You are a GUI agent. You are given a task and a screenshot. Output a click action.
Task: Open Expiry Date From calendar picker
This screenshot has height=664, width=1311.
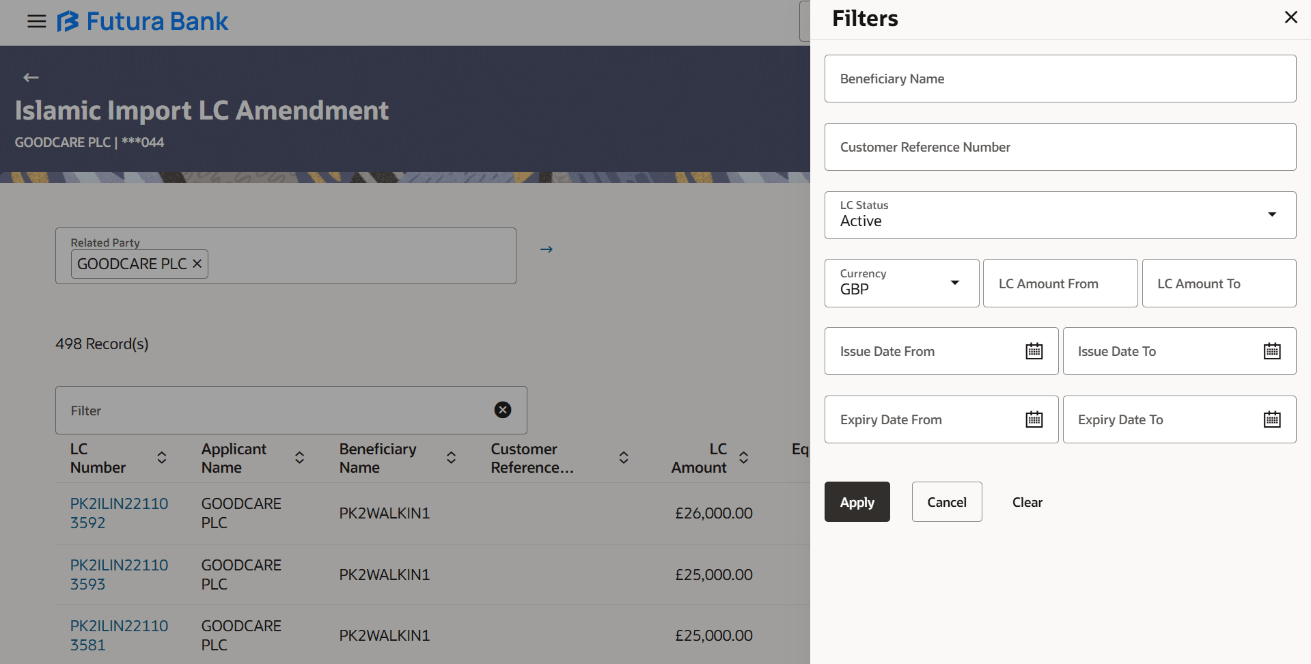pyautogui.click(x=1034, y=419)
